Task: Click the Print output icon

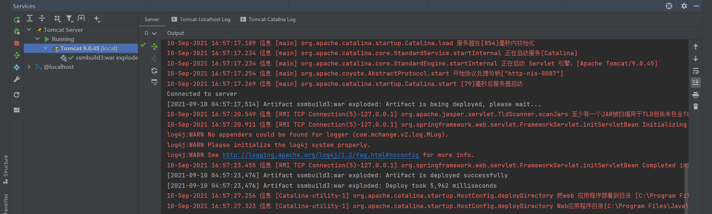Action: coord(696,95)
